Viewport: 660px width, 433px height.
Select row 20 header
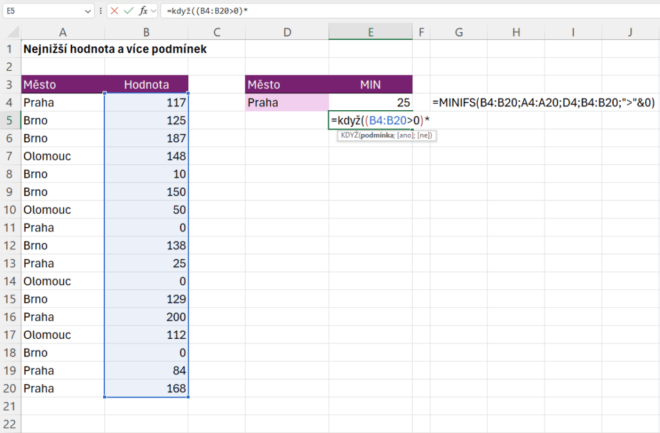[x=10, y=389]
